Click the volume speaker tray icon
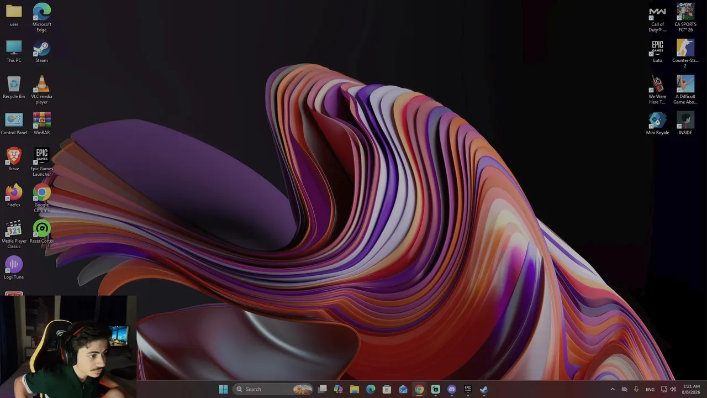 point(673,389)
